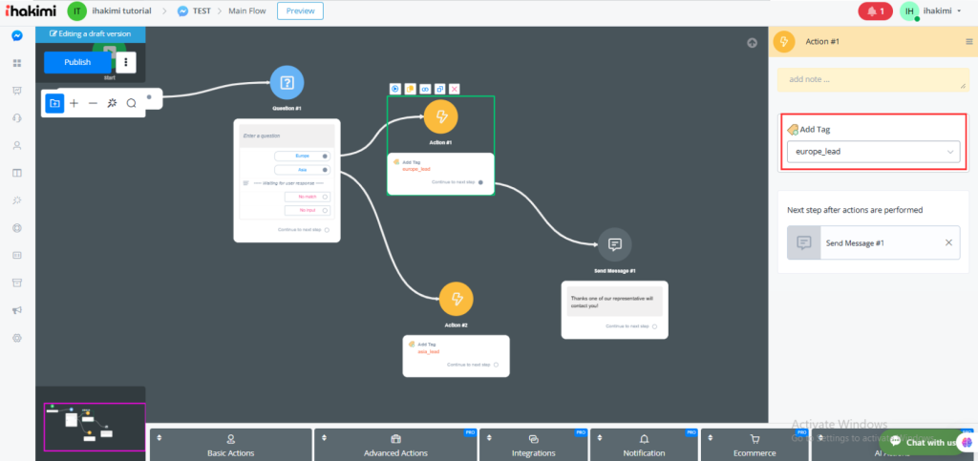Click the Publish button
This screenshot has width=978, height=461.
pos(77,62)
